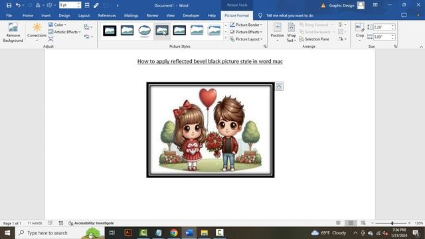The image size is (425, 239).
Task: Click the Graphic Design account picture
Action: (361, 5)
